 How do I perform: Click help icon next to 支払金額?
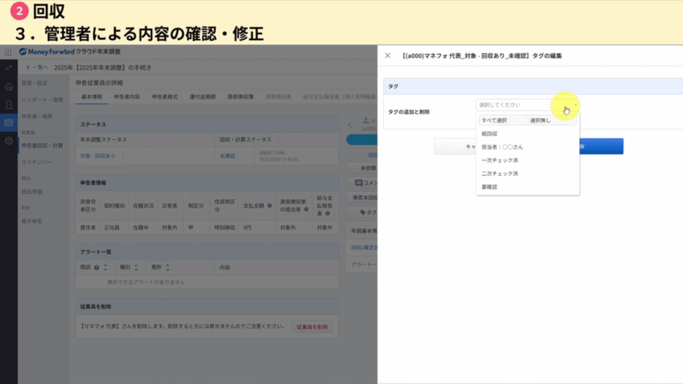[x=268, y=205]
